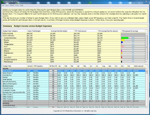Open the Print menu
Viewport: 150px width, 115px height.
[x=17, y=5]
